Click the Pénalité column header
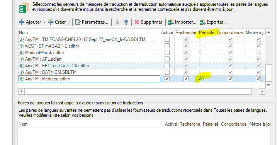The image size is (277, 145). (207, 32)
